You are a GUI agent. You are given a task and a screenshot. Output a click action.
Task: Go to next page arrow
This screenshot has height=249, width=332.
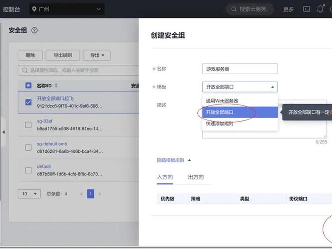[x=100, y=194]
